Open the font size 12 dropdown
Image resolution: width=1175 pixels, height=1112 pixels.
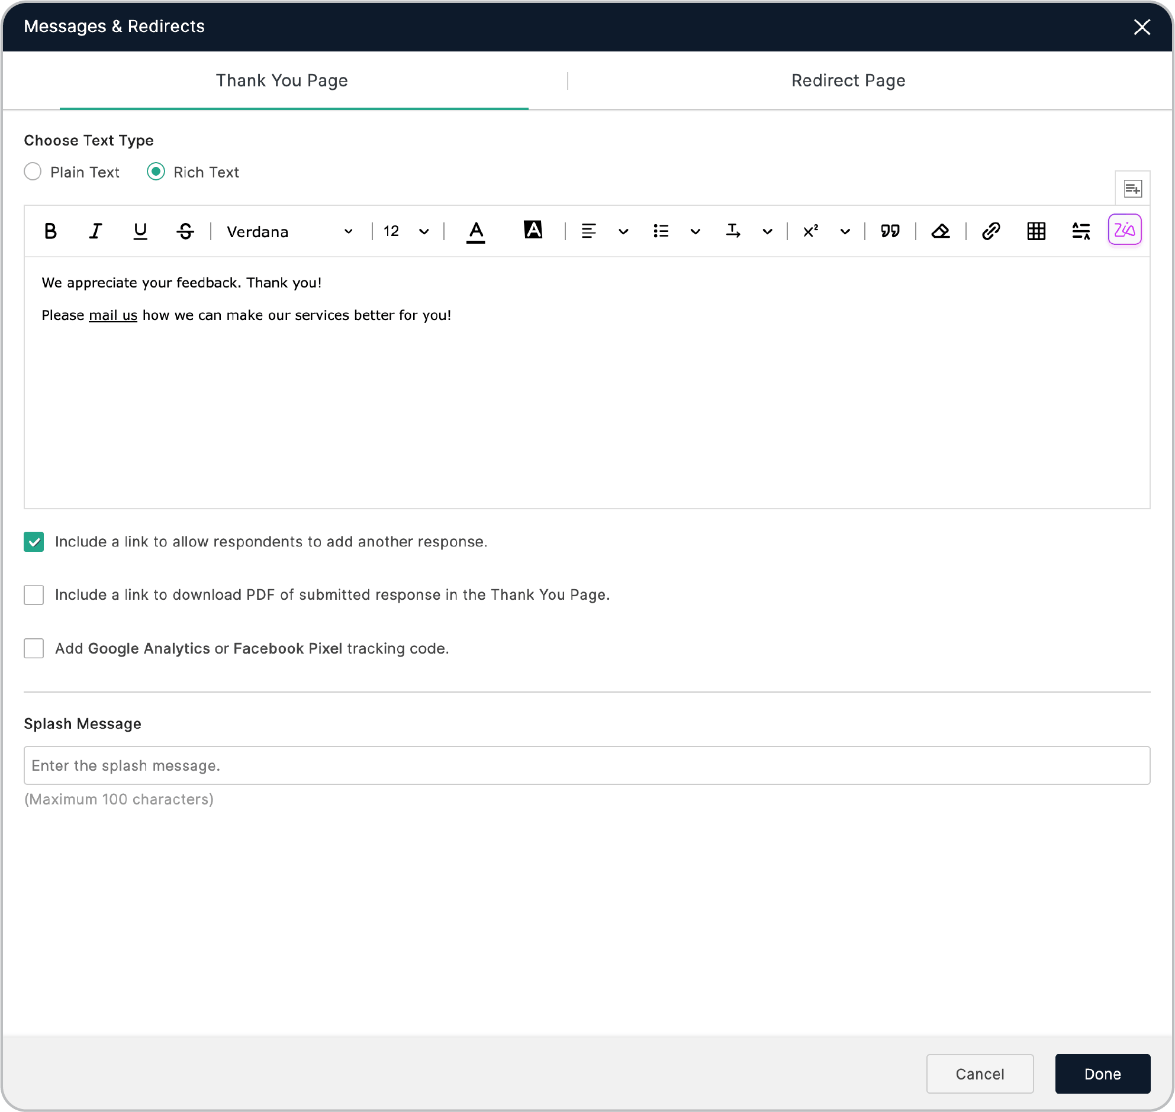point(404,231)
